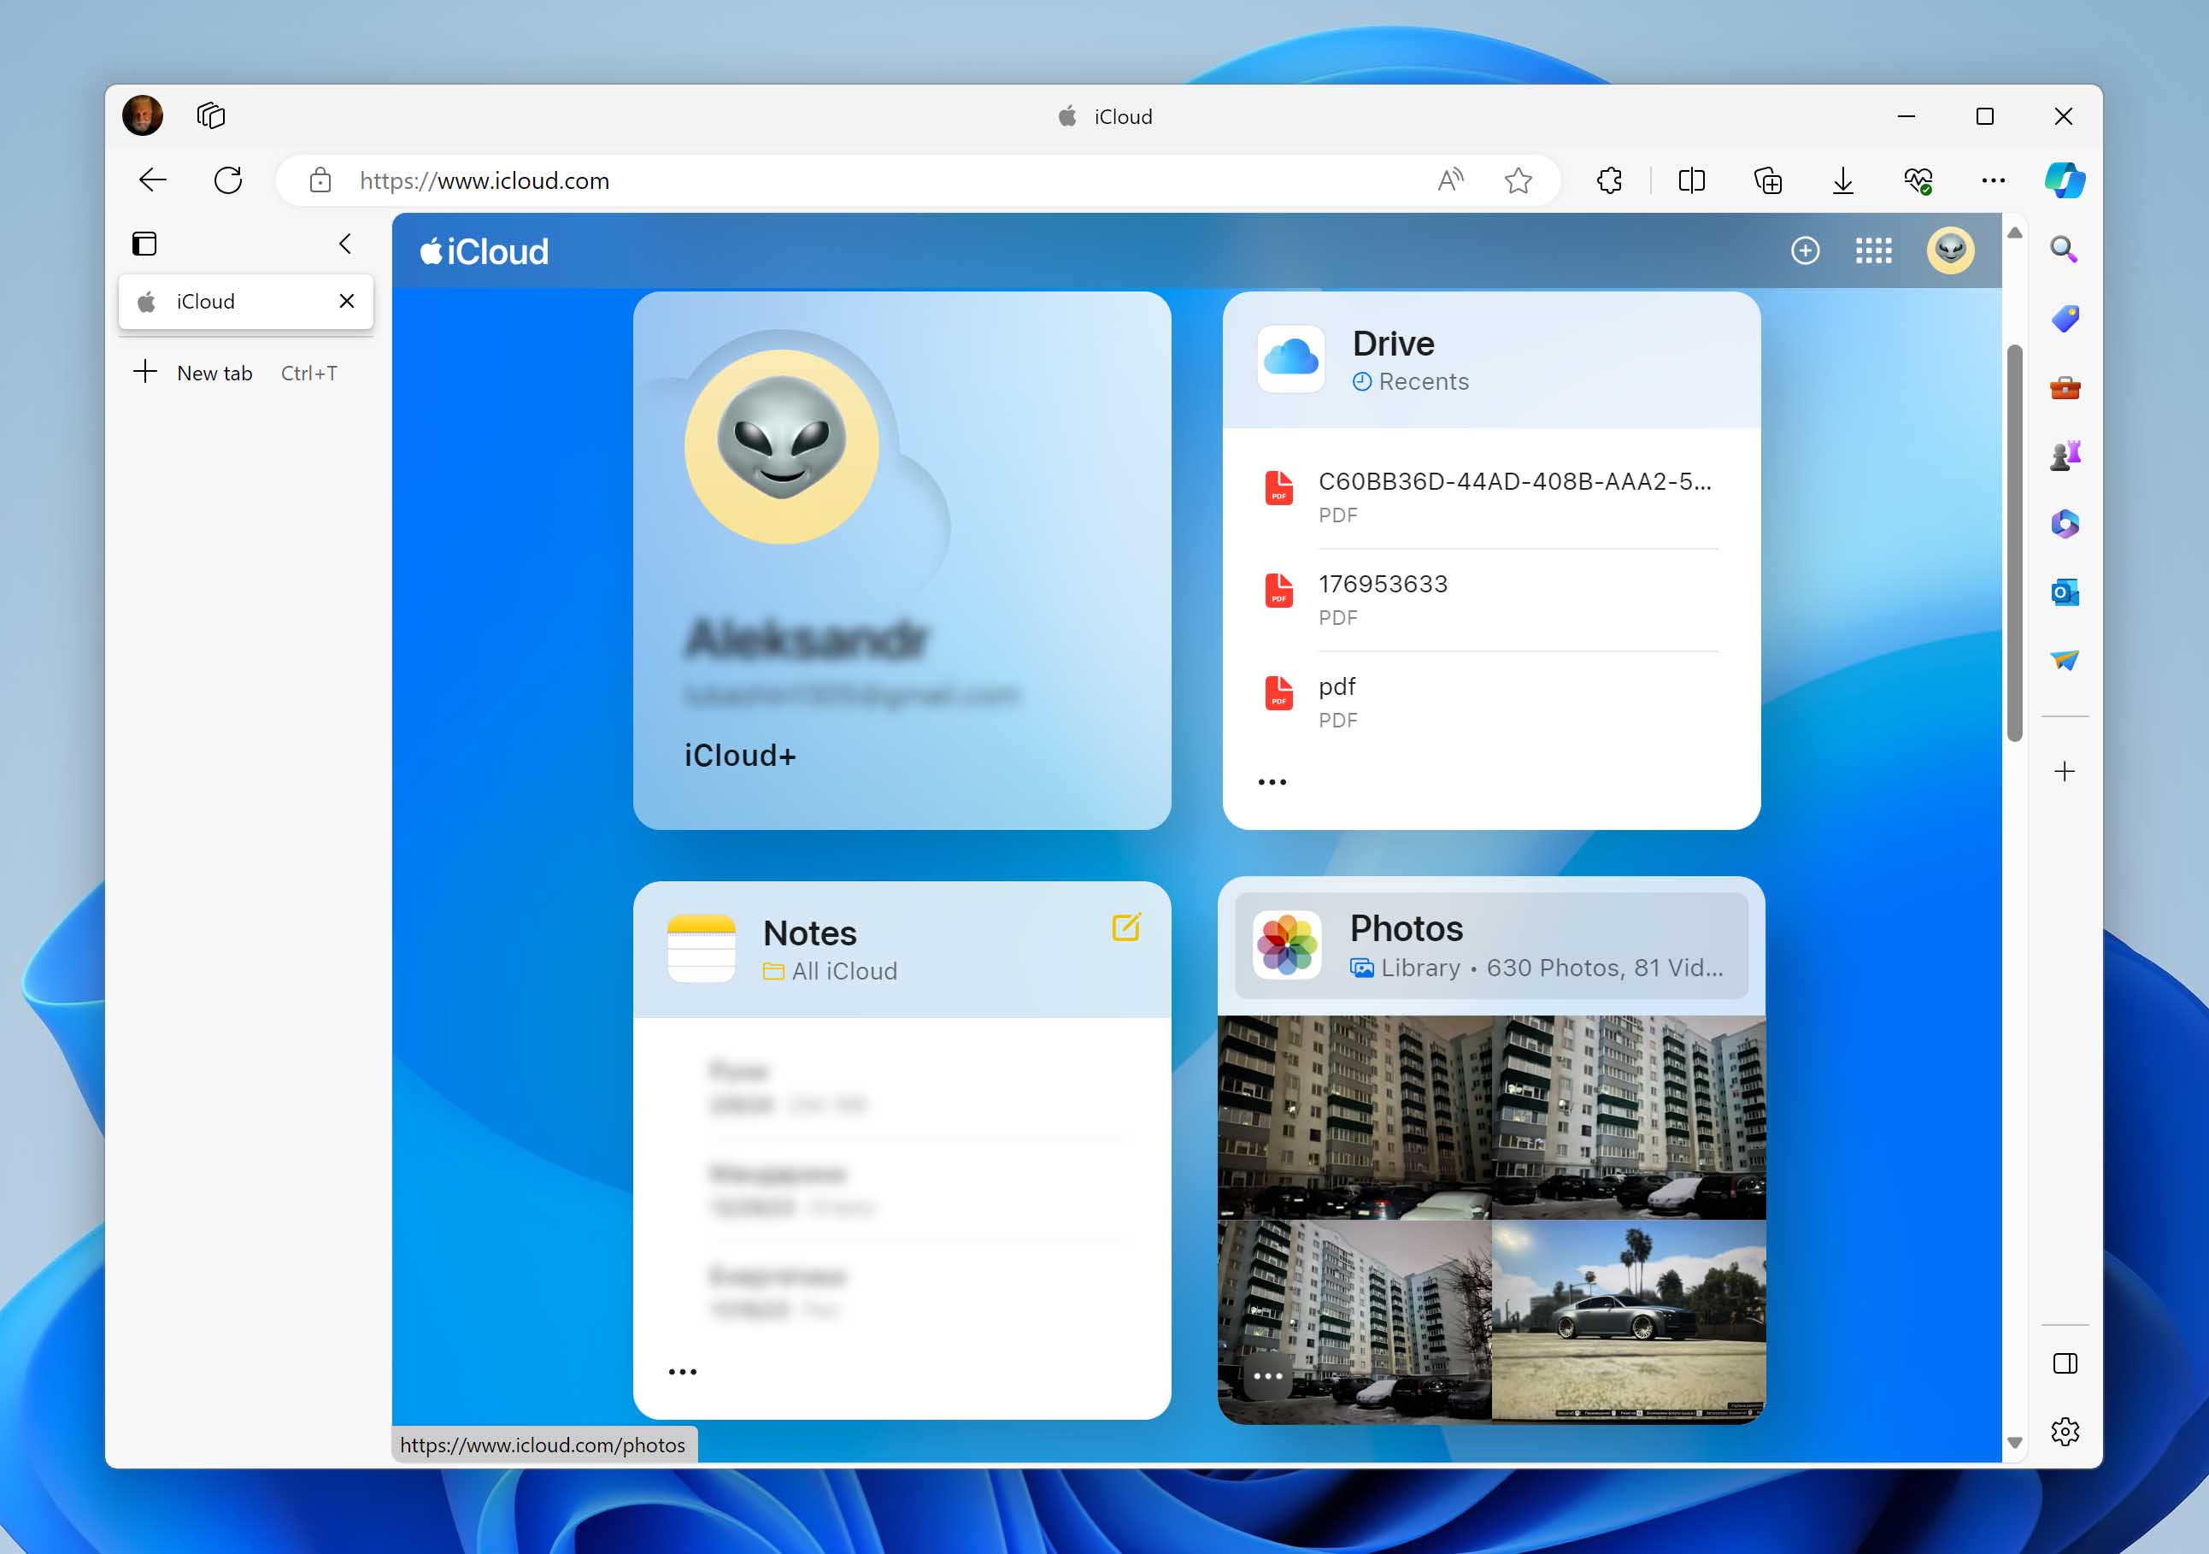View site information lock icon
The width and height of the screenshot is (2209, 1554).
click(x=320, y=180)
